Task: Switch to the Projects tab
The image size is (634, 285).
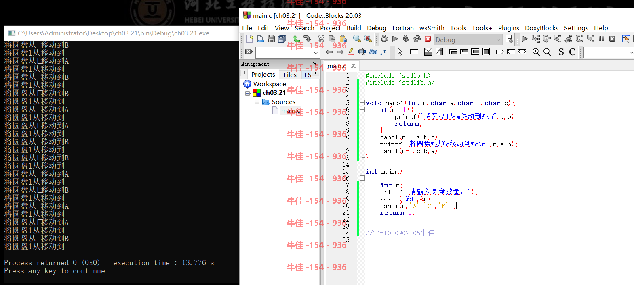Action: (x=263, y=74)
